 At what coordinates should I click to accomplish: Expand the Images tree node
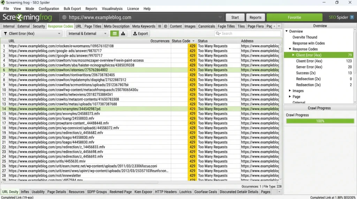[x=290, y=90]
